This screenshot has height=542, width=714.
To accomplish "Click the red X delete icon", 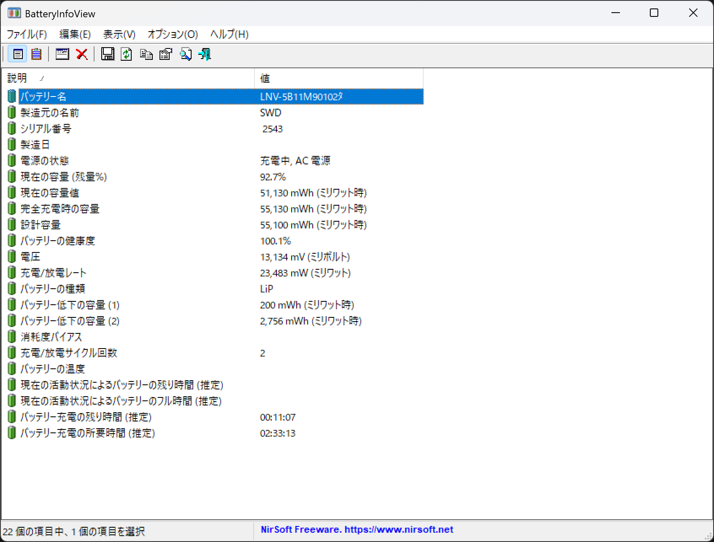I will point(82,54).
